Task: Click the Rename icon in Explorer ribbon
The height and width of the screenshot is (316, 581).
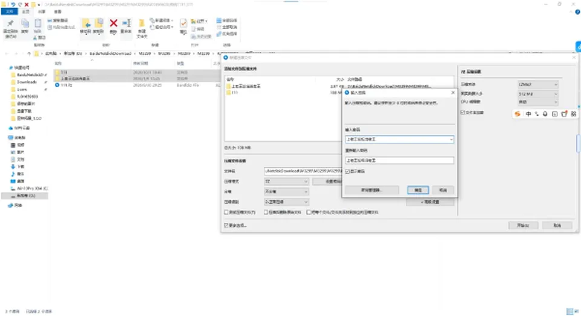Action: (x=126, y=24)
